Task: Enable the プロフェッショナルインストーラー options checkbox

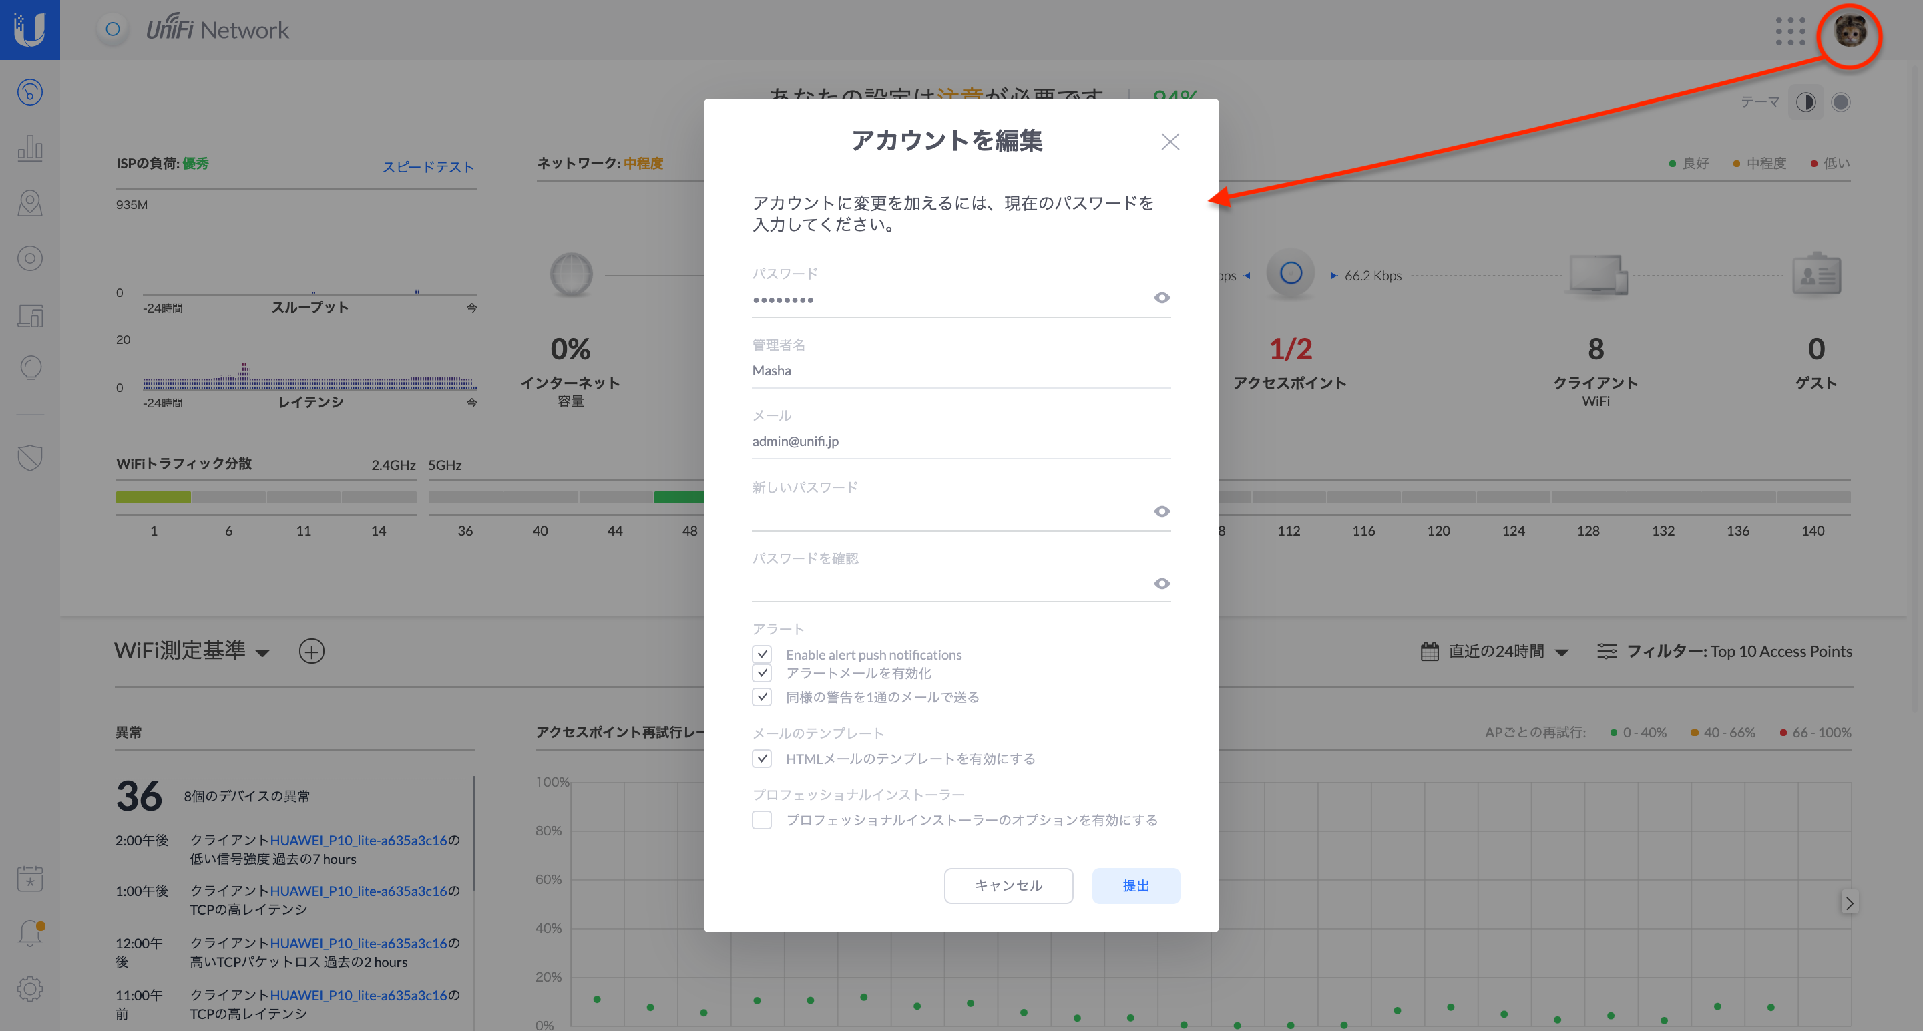Action: [761, 820]
